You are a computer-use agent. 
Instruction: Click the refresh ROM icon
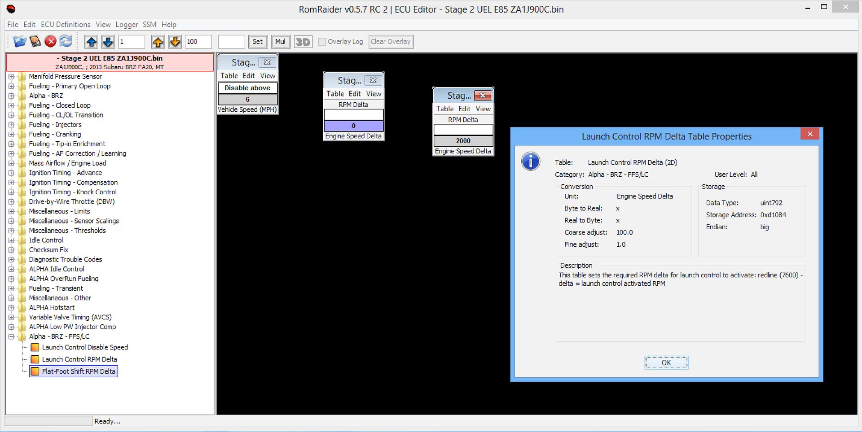click(x=66, y=42)
